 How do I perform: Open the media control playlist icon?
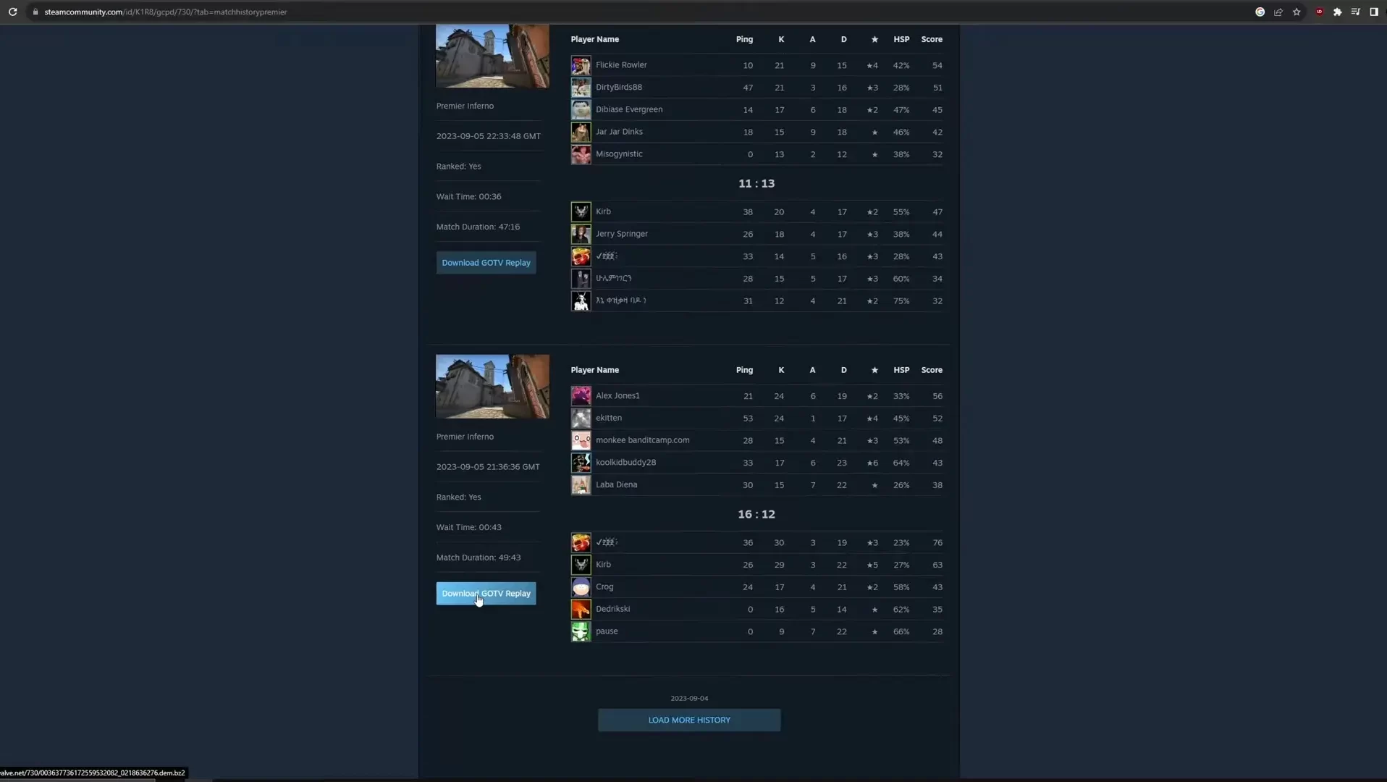pos(1355,12)
